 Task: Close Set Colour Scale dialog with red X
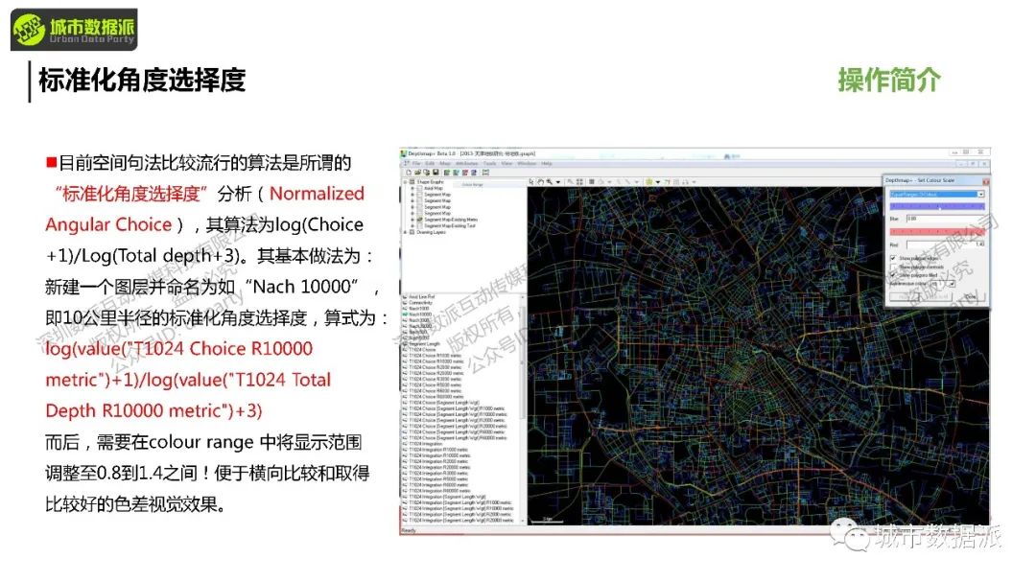coord(986,181)
